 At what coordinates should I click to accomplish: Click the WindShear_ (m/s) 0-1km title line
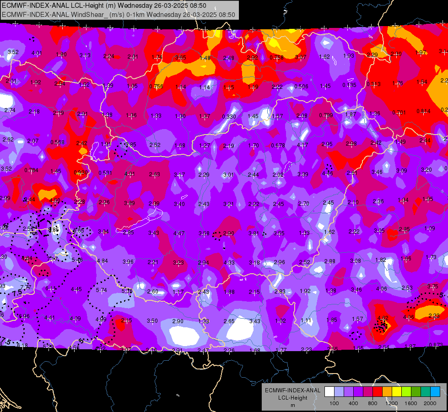[119, 15]
